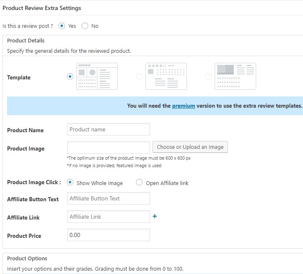The height and width of the screenshot is (274, 303).
Task: Click the second review template thumbnail
Action: click(x=166, y=76)
